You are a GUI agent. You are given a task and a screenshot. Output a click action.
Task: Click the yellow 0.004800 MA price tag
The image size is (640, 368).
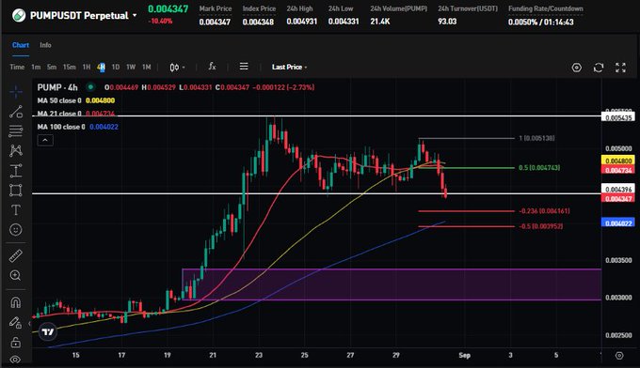[618, 161]
